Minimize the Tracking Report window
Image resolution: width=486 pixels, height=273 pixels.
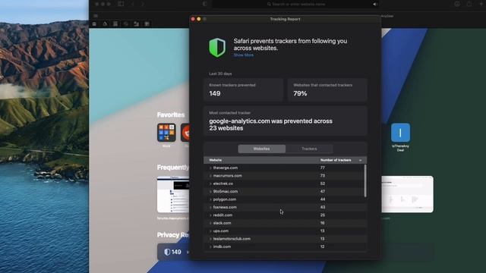point(199,19)
